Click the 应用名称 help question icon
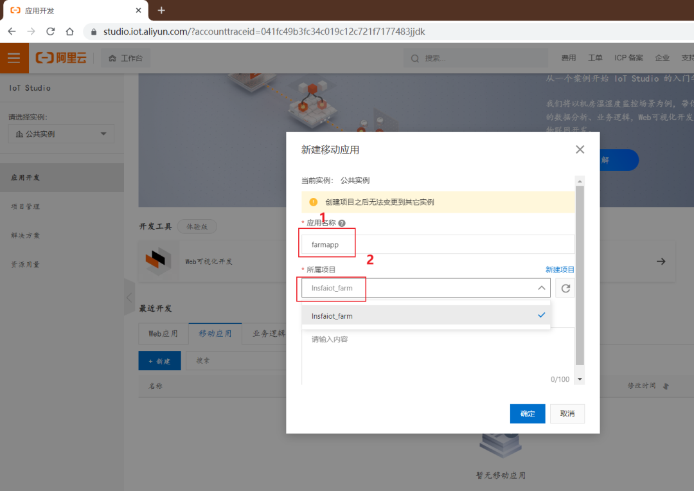Viewport: 694px width, 491px height. pos(342,223)
